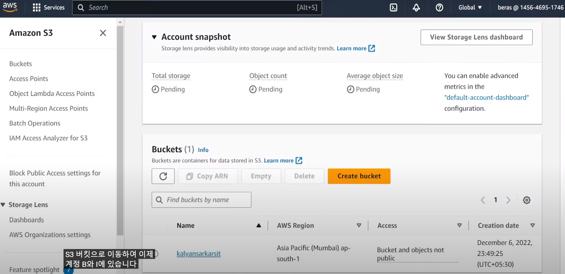Open the help question mark icon
The image size is (565, 274).
(439, 7)
